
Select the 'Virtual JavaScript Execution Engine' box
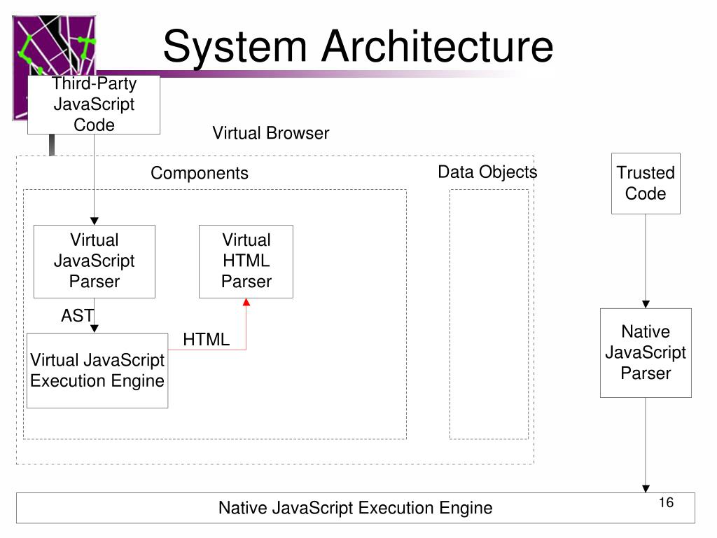pos(97,371)
